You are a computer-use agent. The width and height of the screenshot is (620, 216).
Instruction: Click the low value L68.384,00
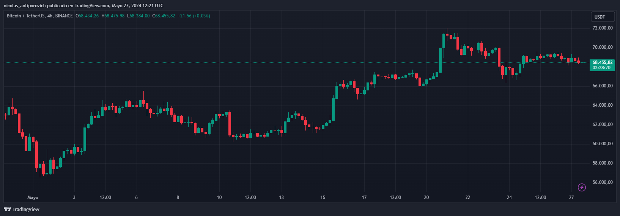point(138,16)
